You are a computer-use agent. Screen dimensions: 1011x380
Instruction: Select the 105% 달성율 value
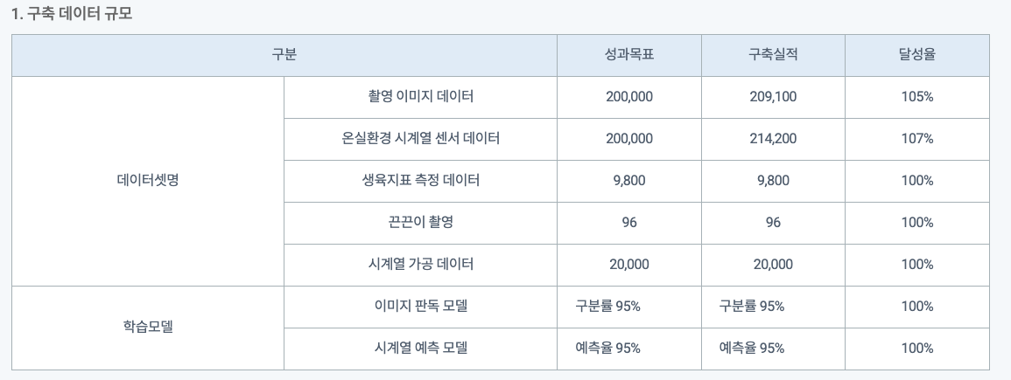(x=917, y=97)
